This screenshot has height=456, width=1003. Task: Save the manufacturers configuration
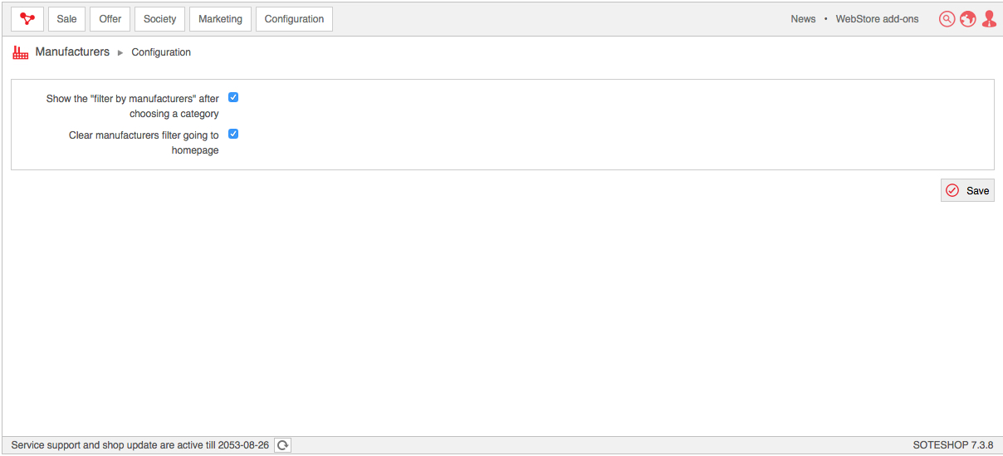(x=967, y=190)
